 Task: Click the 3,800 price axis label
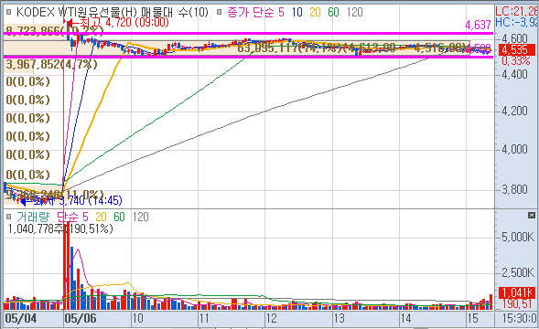pos(514,189)
